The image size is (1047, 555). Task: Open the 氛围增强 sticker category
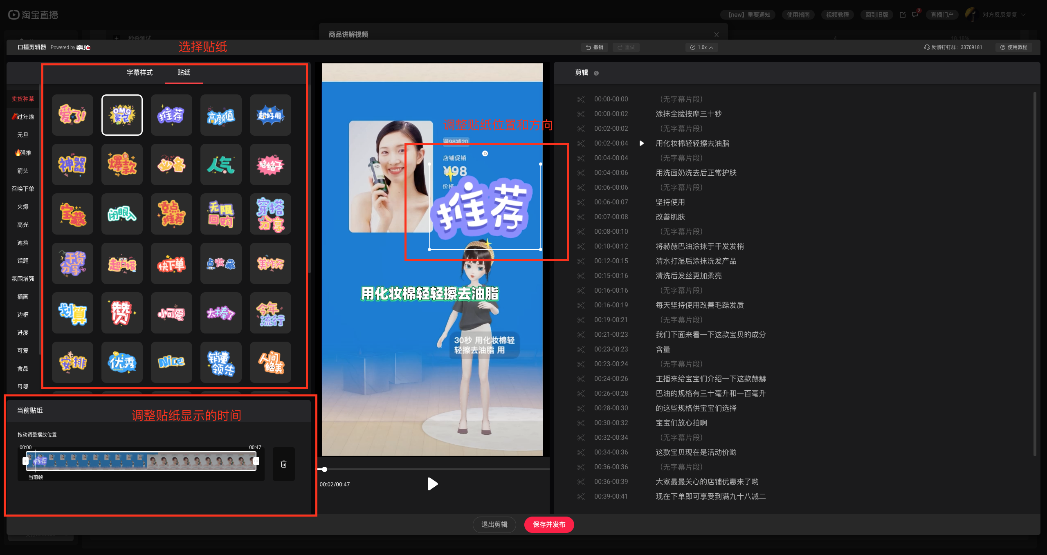tap(23, 279)
